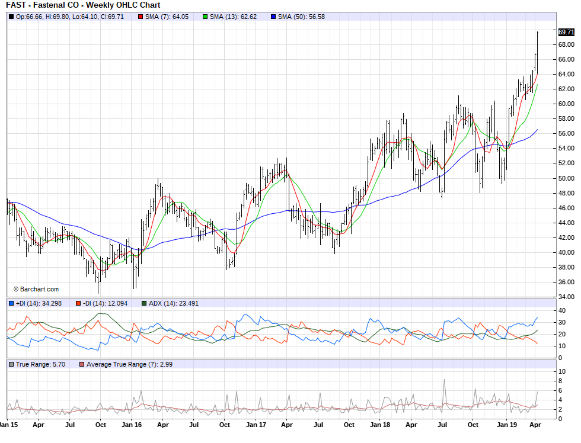Image resolution: width=581 pixels, height=443 pixels.
Task: Click the gray True Range legend swatch
Action: [x=11, y=365]
